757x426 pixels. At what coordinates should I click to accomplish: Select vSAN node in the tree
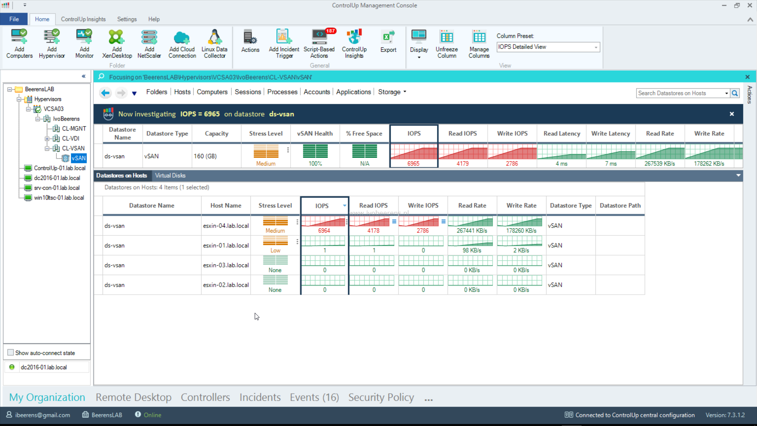[78, 158]
